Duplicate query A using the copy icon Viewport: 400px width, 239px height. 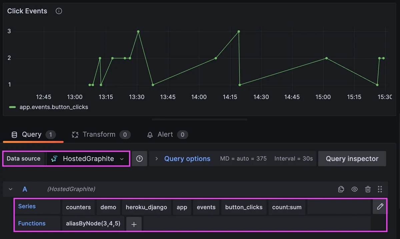[341, 189]
